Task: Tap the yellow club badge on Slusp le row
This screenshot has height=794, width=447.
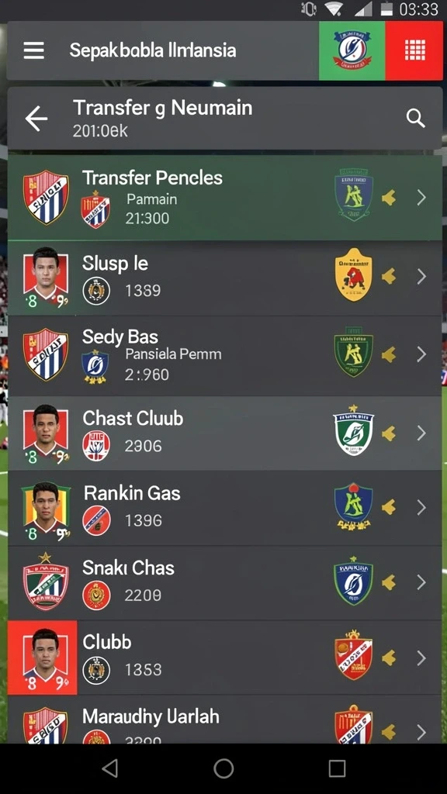Action: pos(353,275)
